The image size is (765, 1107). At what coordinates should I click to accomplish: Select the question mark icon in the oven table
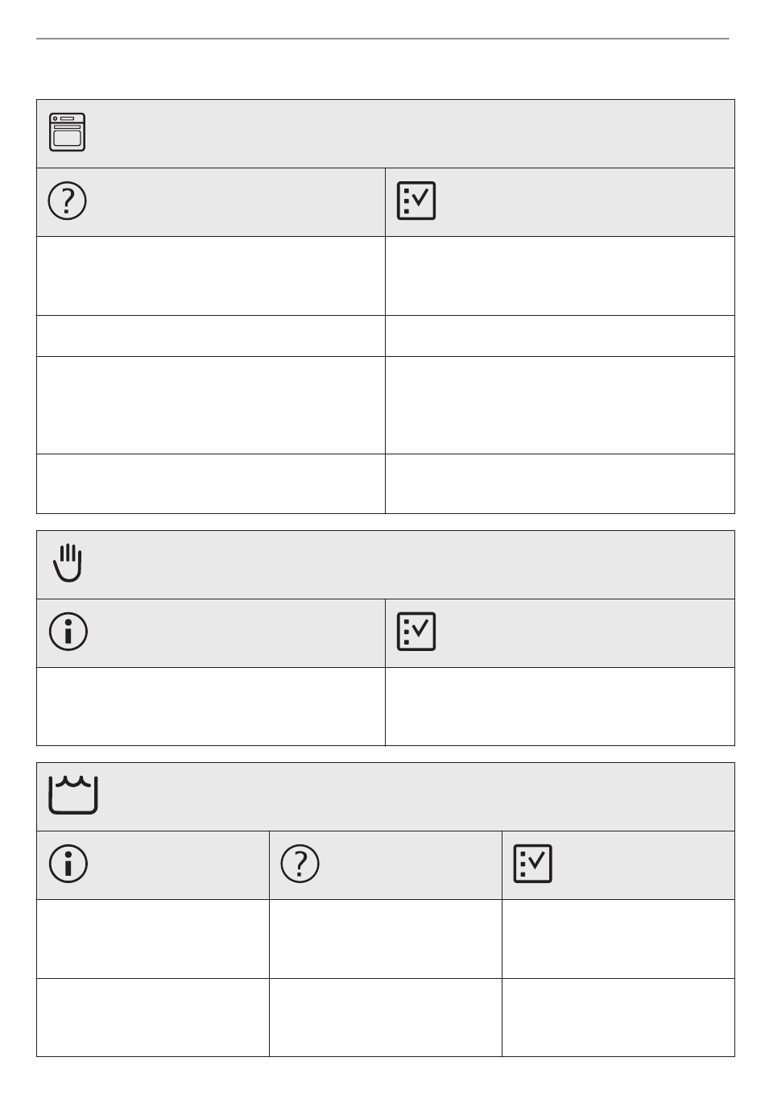click(x=68, y=201)
